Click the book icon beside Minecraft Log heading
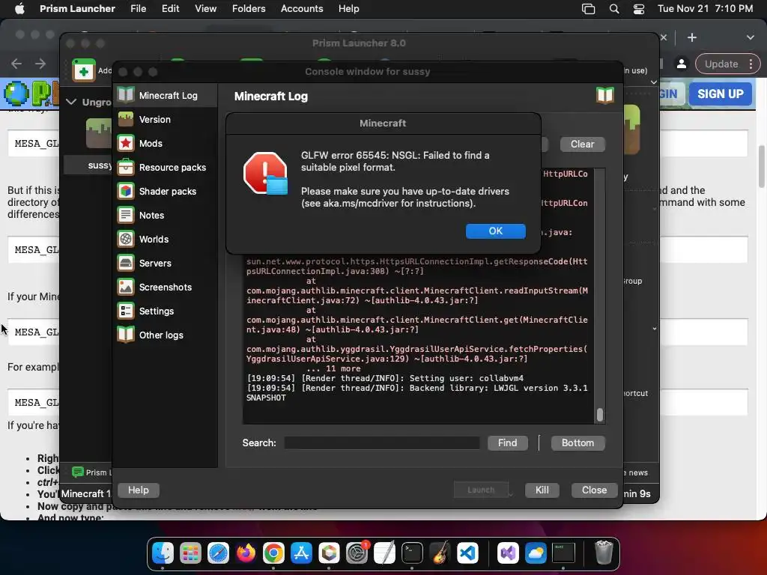Screen dimensions: 767x575 click(605, 95)
